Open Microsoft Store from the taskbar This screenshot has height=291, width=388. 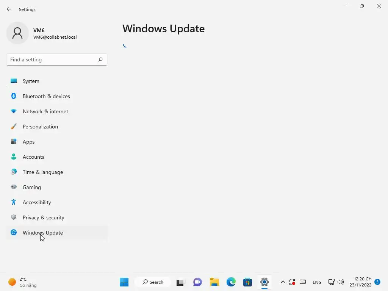coord(247,282)
